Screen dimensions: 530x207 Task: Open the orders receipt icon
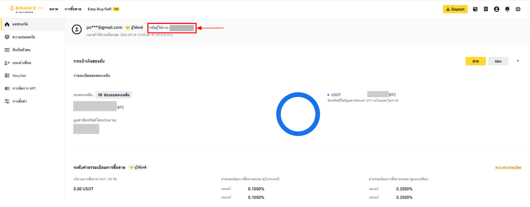click(486, 9)
